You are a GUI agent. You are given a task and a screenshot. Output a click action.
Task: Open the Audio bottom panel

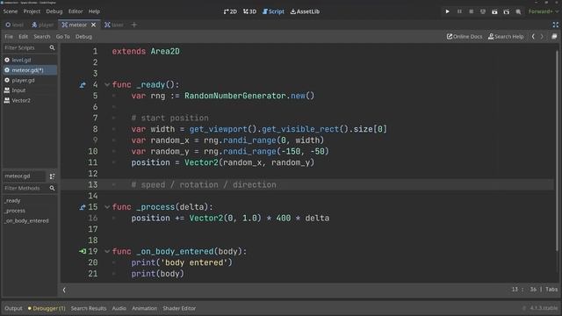[119, 308]
